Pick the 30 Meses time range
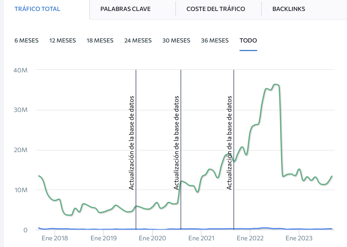 tap(176, 41)
